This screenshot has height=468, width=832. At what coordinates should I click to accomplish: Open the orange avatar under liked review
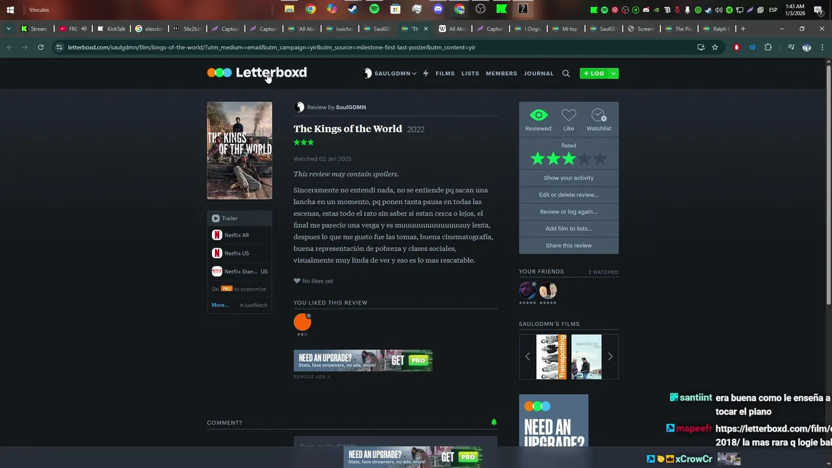coord(302,322)
